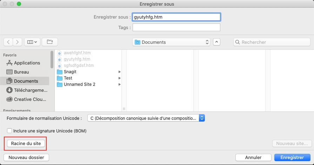Open the Documents location dropdown
Viewport: 314px width, 165px height.
pos(171,42)
